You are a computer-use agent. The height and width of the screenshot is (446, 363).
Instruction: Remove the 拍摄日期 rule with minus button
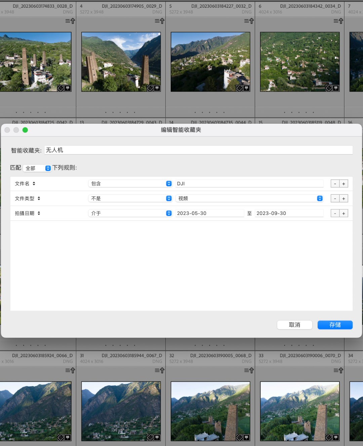(x=335, y=213)
